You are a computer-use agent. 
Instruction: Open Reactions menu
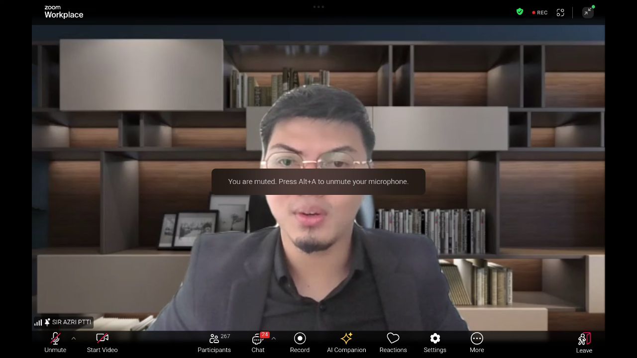pos(393,343)
